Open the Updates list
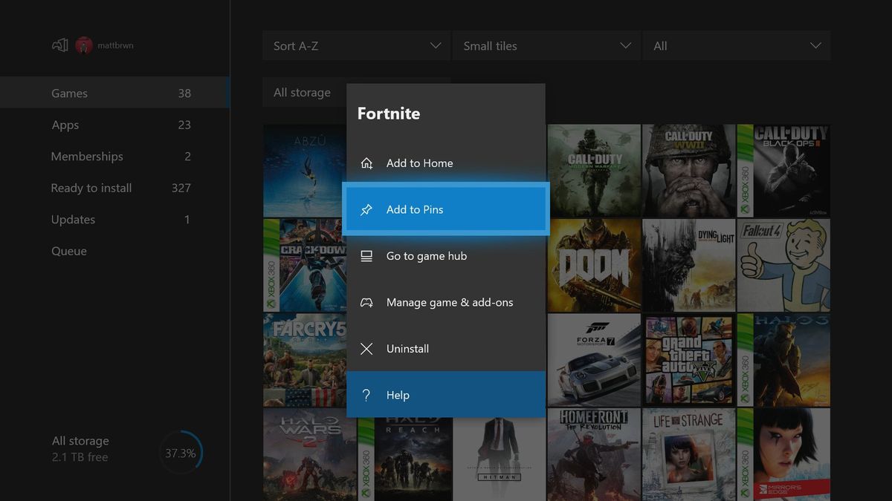Screen dimensions: 892x501 (x=73, y=219)
